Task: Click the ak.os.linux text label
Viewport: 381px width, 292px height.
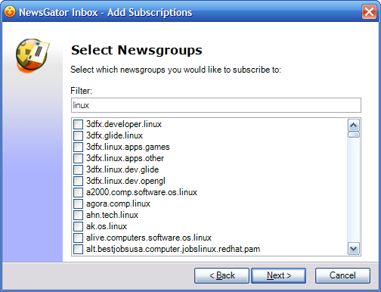Action: 107,226
